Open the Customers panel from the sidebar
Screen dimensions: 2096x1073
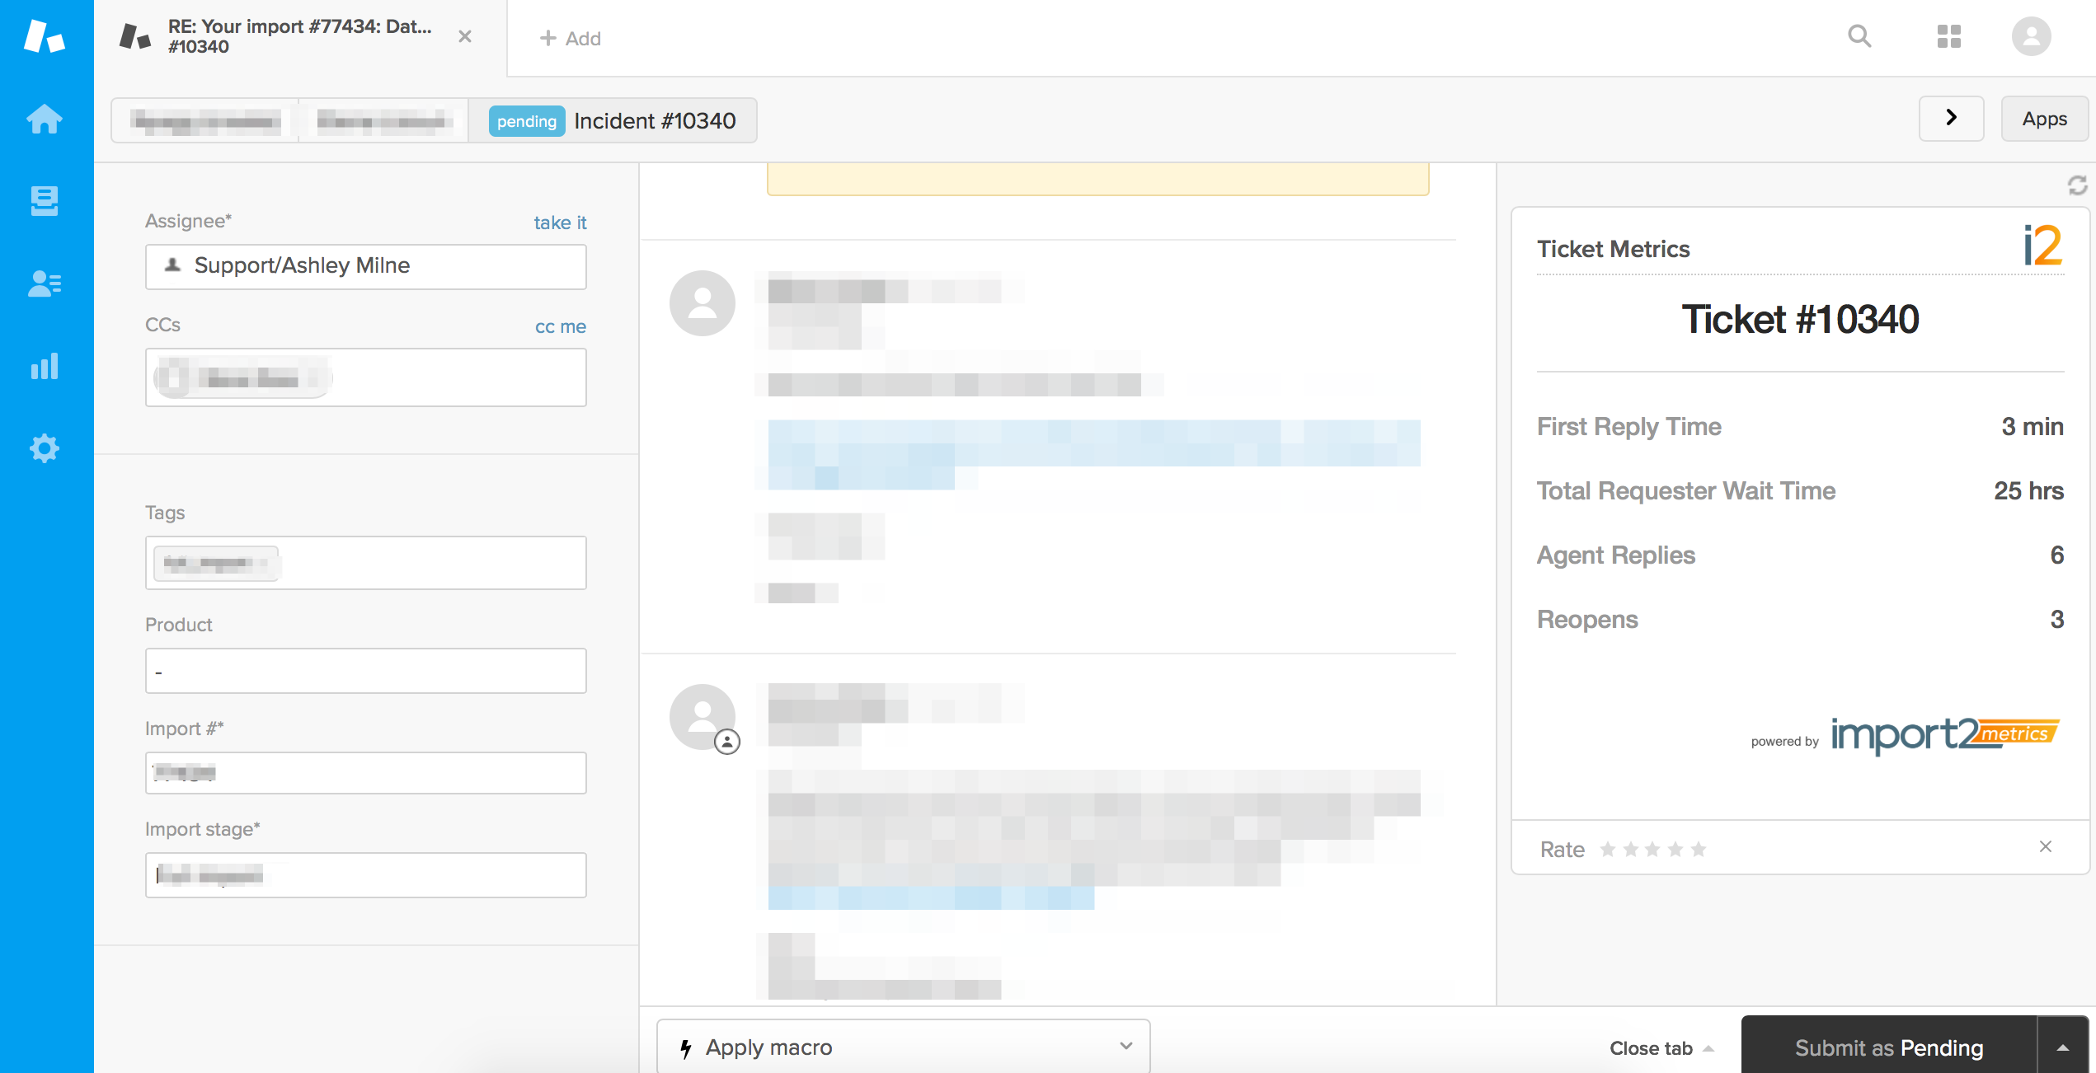click(x=44, y=283)
